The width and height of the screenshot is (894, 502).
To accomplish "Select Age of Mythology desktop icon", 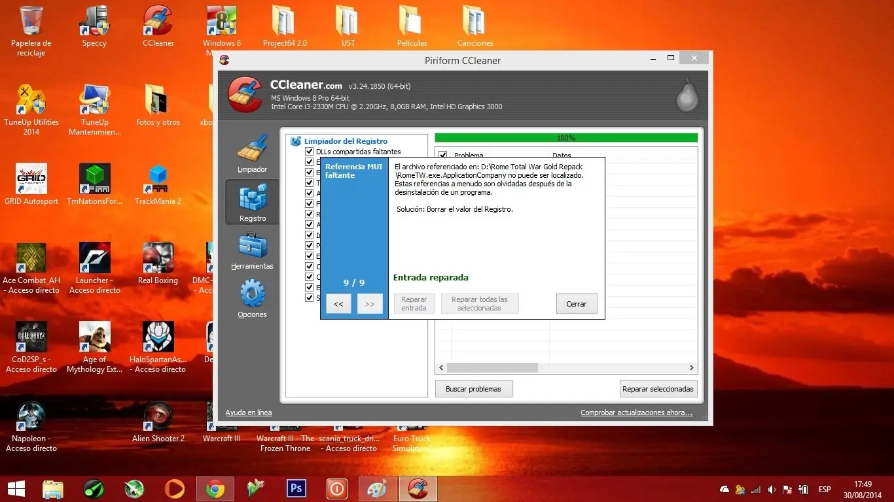I will (94, 347).
